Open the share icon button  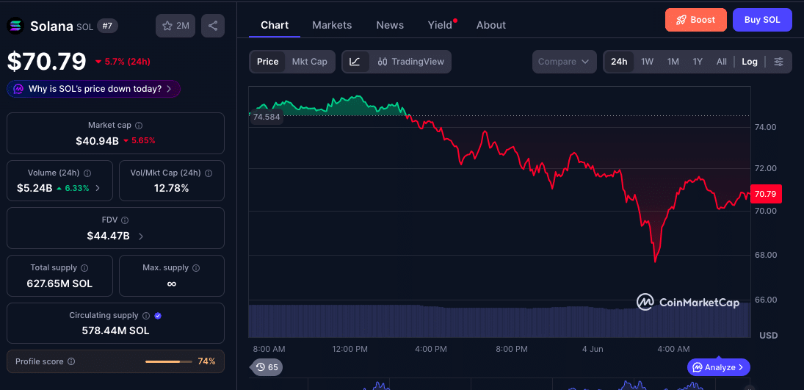click(x=213, y=26)
